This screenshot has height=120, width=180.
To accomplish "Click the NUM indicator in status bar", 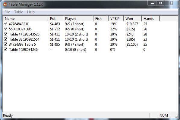I will click(164, 115).
